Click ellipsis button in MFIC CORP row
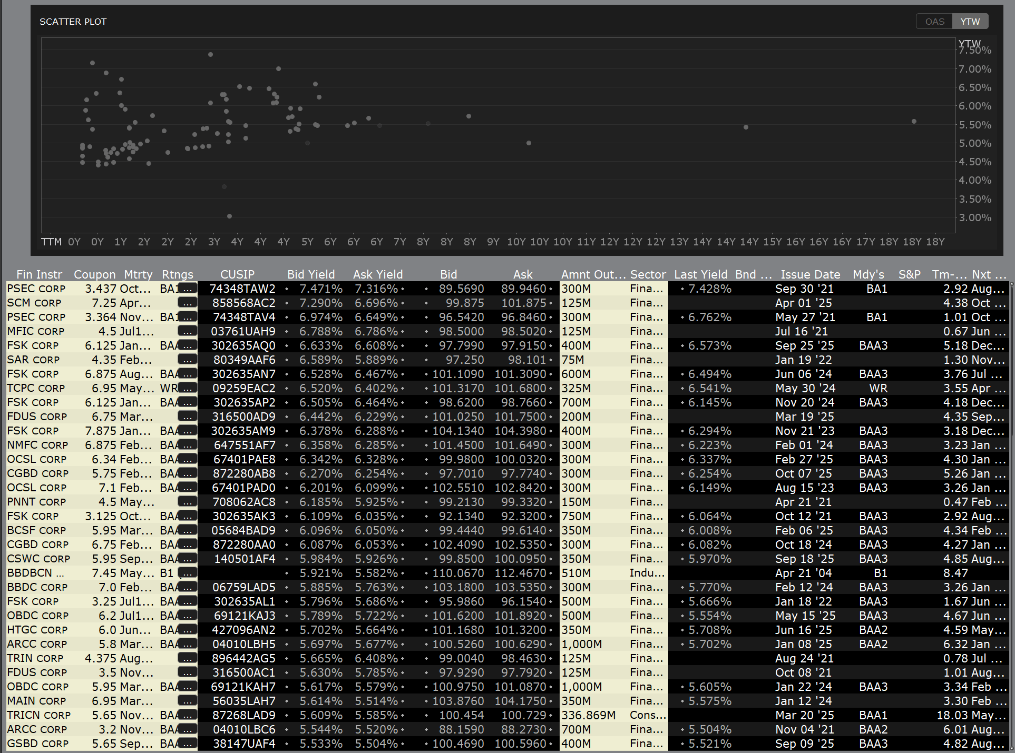Viewport: 1015px width, 753px height. (187, 331)
